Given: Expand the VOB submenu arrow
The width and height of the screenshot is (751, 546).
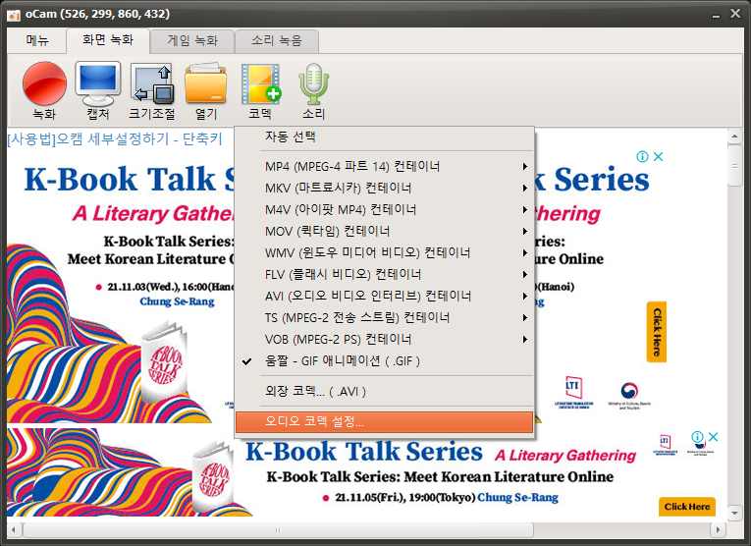Looking at the screenshot, I should 525,339.
